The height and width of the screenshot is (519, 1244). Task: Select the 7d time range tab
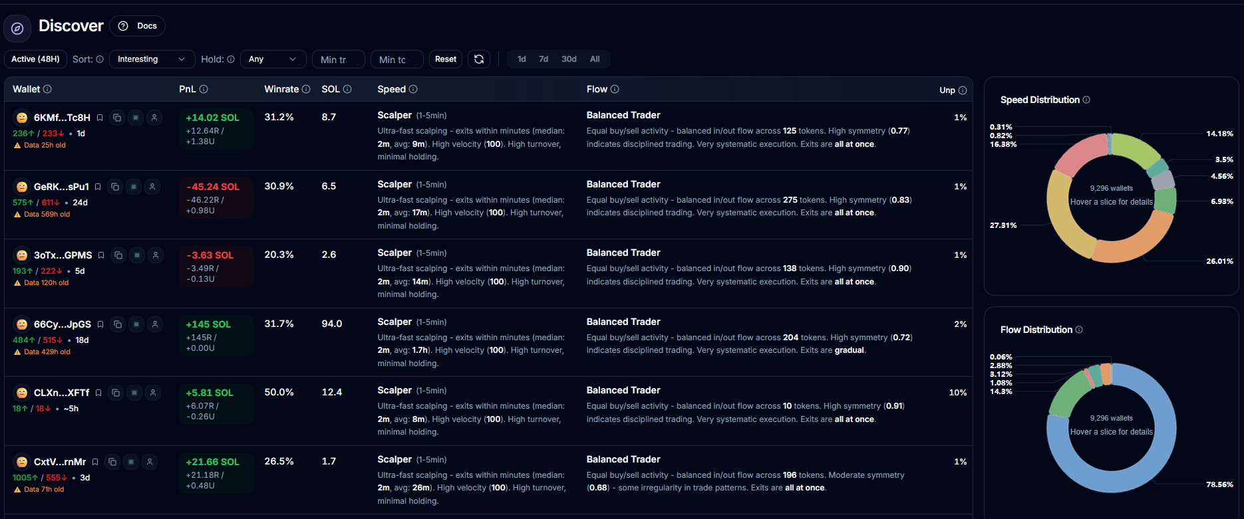[x=544, y=59]
